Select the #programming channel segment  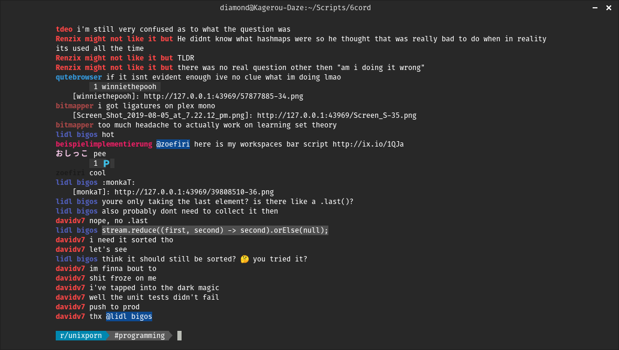point(139,336)
